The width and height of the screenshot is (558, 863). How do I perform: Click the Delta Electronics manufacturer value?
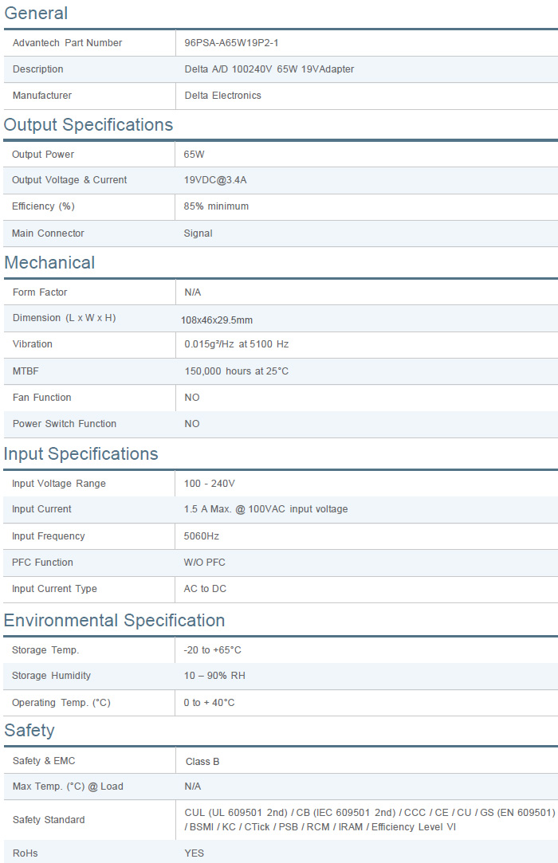222,96
